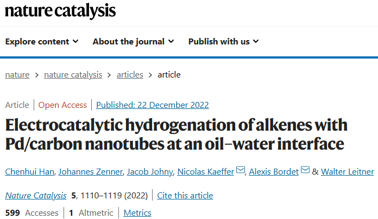Click the Nature Catalysis journal citation link
Viewport: 378px width, 219px height.
[36, 195]
